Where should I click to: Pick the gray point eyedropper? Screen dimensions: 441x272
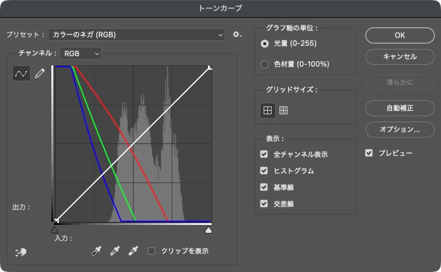pyautogui.click(x=115, y=251)
